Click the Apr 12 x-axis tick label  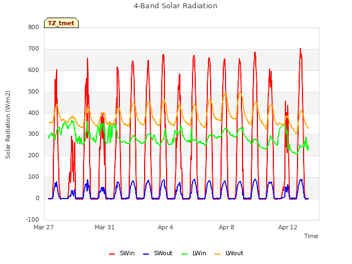pyautogui.click(x=288, y=227)
